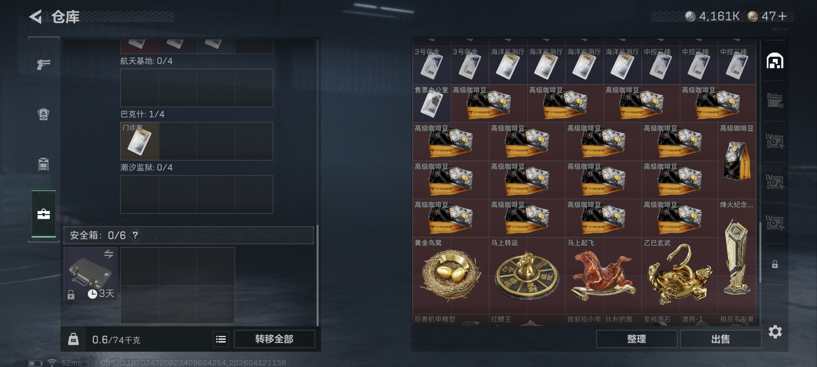This screenshot has height=367, width=817.
Task: Click the 整理 button
Action: pyautogui.click(x=636, y=339)
